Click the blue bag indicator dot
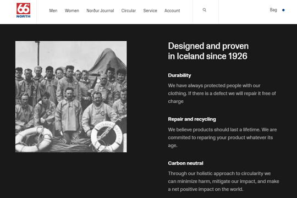 tap(283, 10)
